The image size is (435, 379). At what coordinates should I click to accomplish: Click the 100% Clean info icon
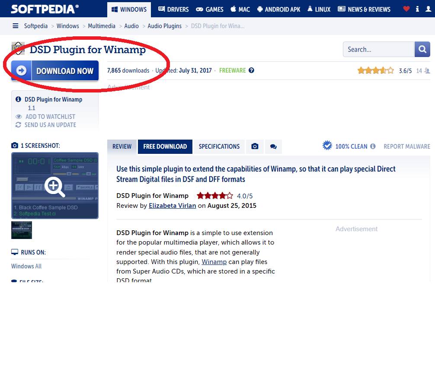tap(373, 146)
